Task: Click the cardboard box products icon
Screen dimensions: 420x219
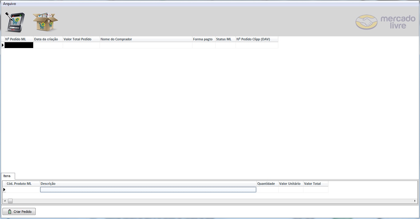Action: pos(45,22)
